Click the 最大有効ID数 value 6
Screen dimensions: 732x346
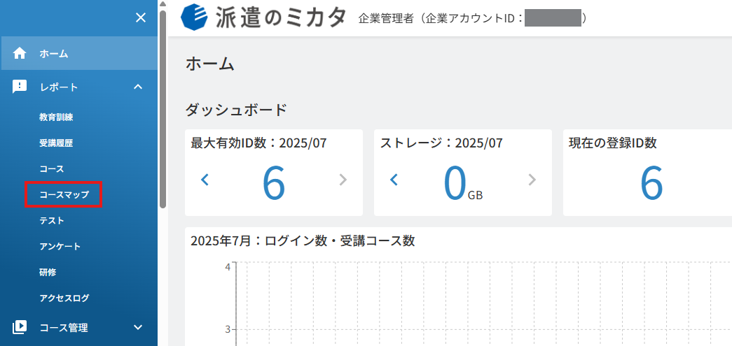tap(274, 184)
